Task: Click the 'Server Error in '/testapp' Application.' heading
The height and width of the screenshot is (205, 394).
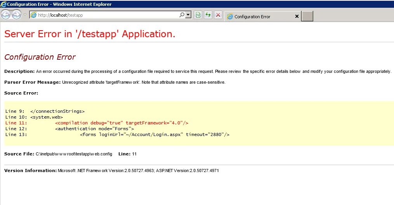Action: point(90,34)
